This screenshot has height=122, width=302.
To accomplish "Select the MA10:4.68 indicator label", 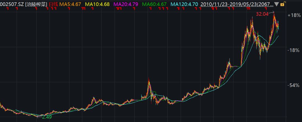I will [x=97, y=4].
